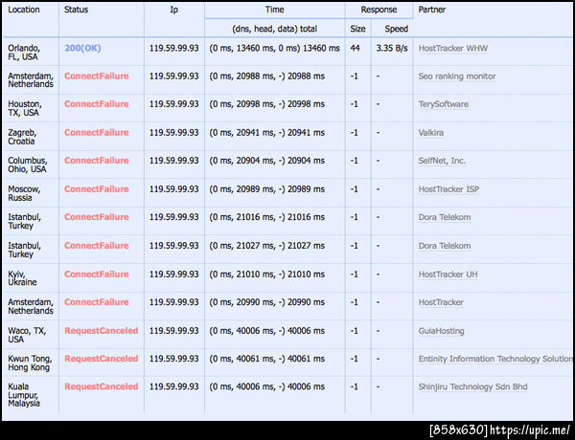Follow the SelfNet, Inc. partner link

pyautogui.click(x=442, y=161)
